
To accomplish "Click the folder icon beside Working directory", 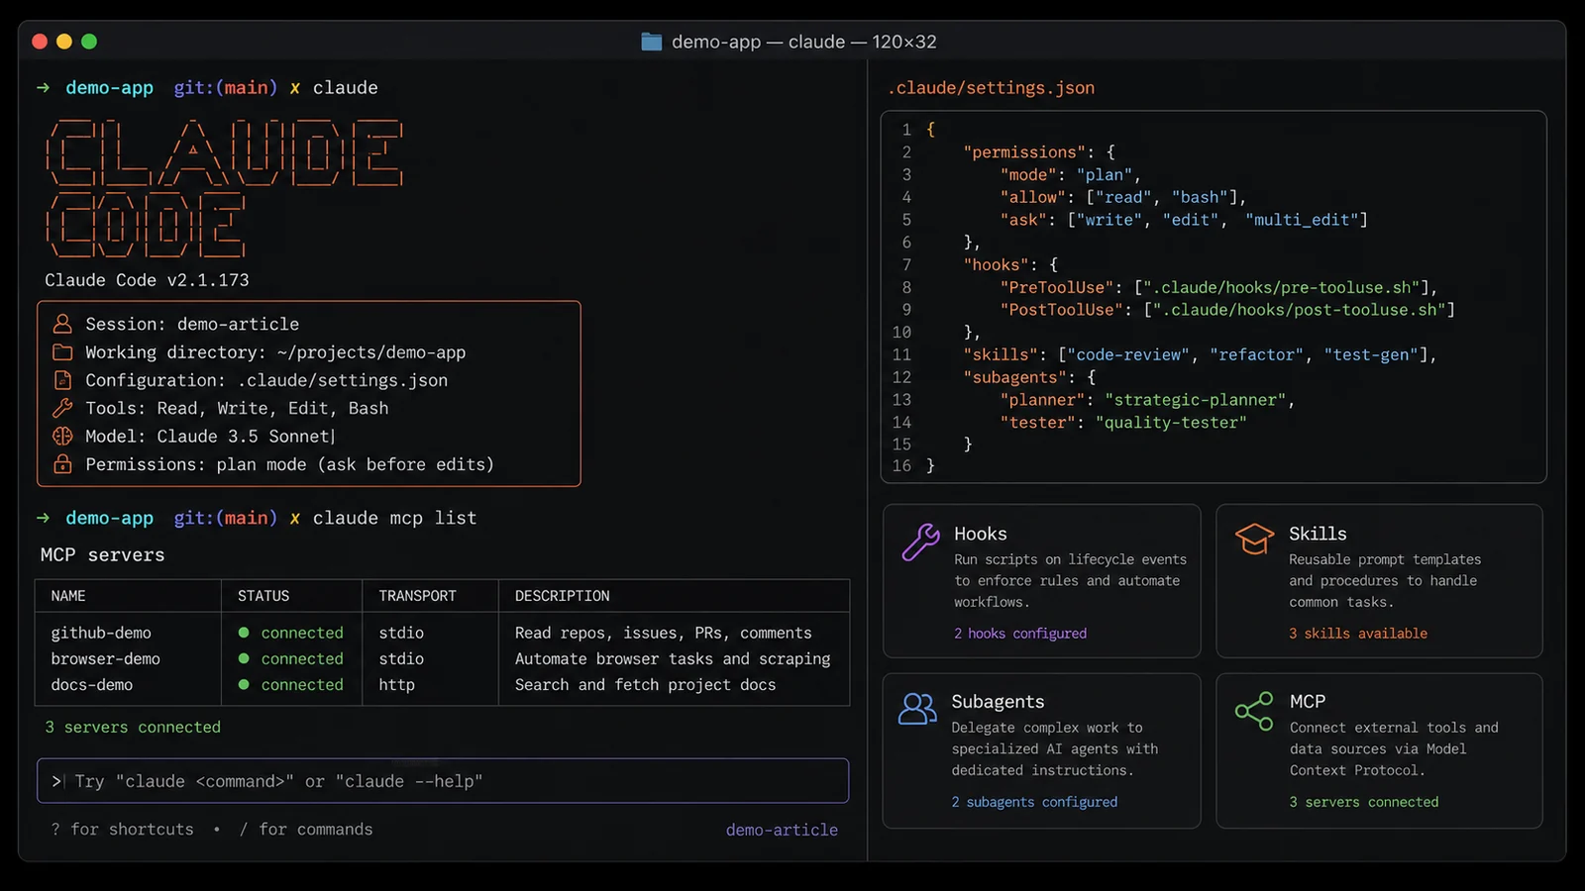I will 62,352.
